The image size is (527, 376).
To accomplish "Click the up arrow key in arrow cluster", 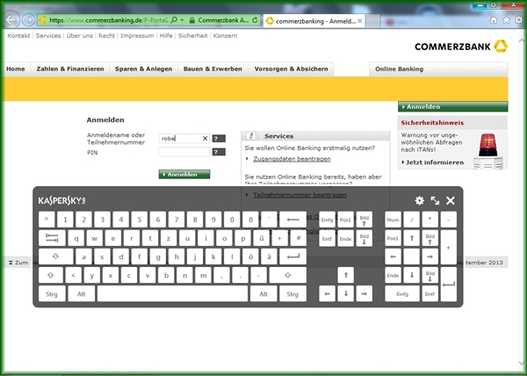I will point(345,275).
